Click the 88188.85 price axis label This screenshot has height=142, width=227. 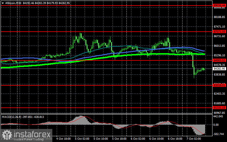(x=219, y=17)
